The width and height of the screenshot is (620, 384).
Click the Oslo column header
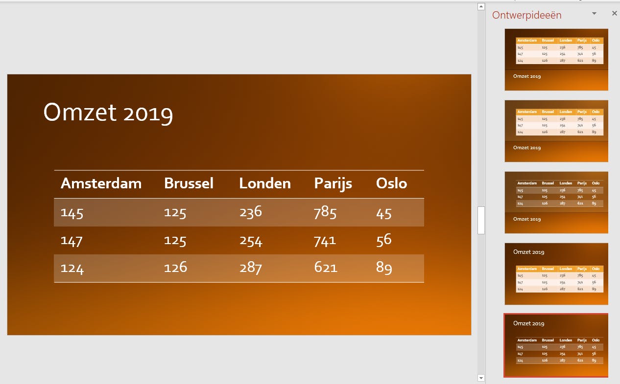tap(391, 183)
